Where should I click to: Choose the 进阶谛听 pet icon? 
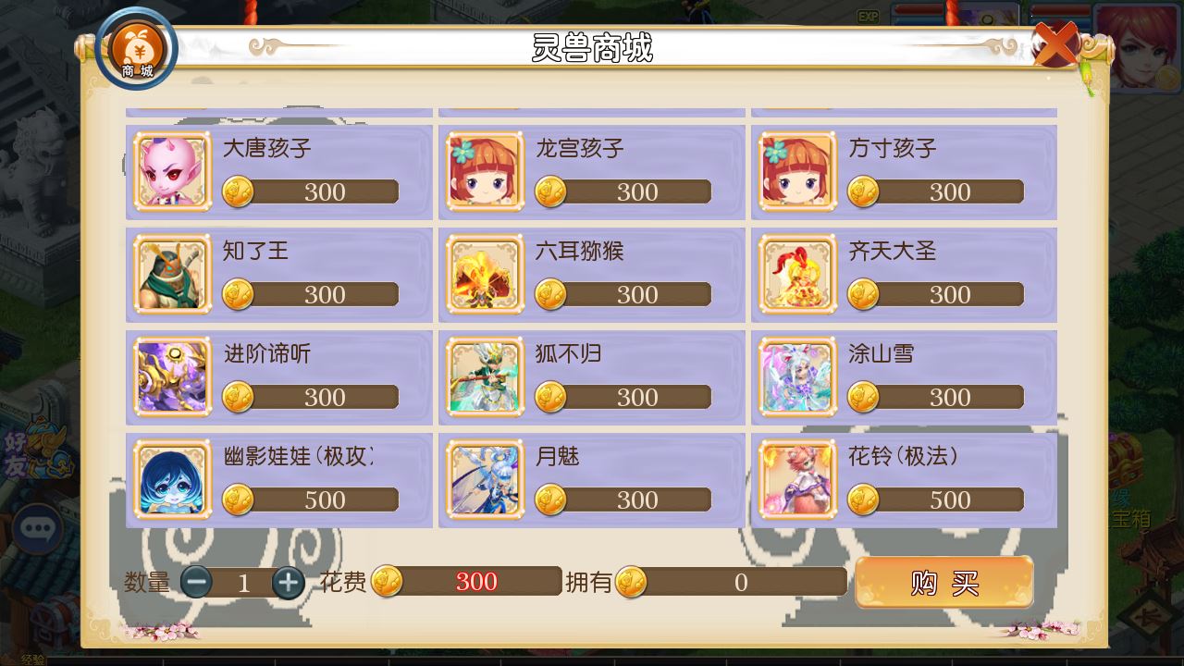(x=172, y=377)
